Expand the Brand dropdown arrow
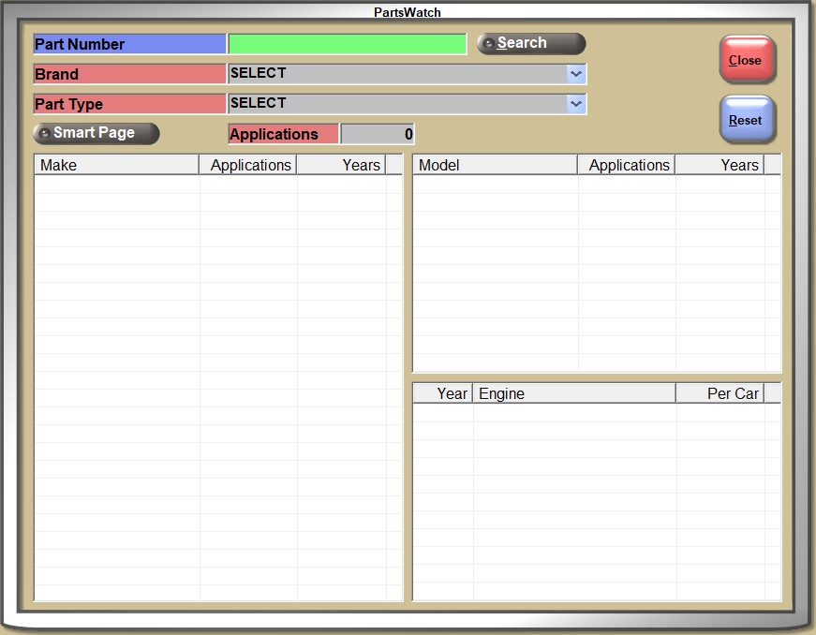This screenshot has height=635, width=816. coord(576,74)
